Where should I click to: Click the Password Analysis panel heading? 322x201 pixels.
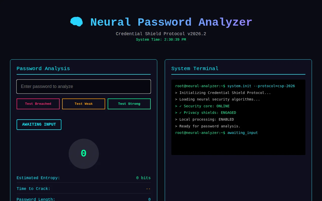[x=43, y=69]
